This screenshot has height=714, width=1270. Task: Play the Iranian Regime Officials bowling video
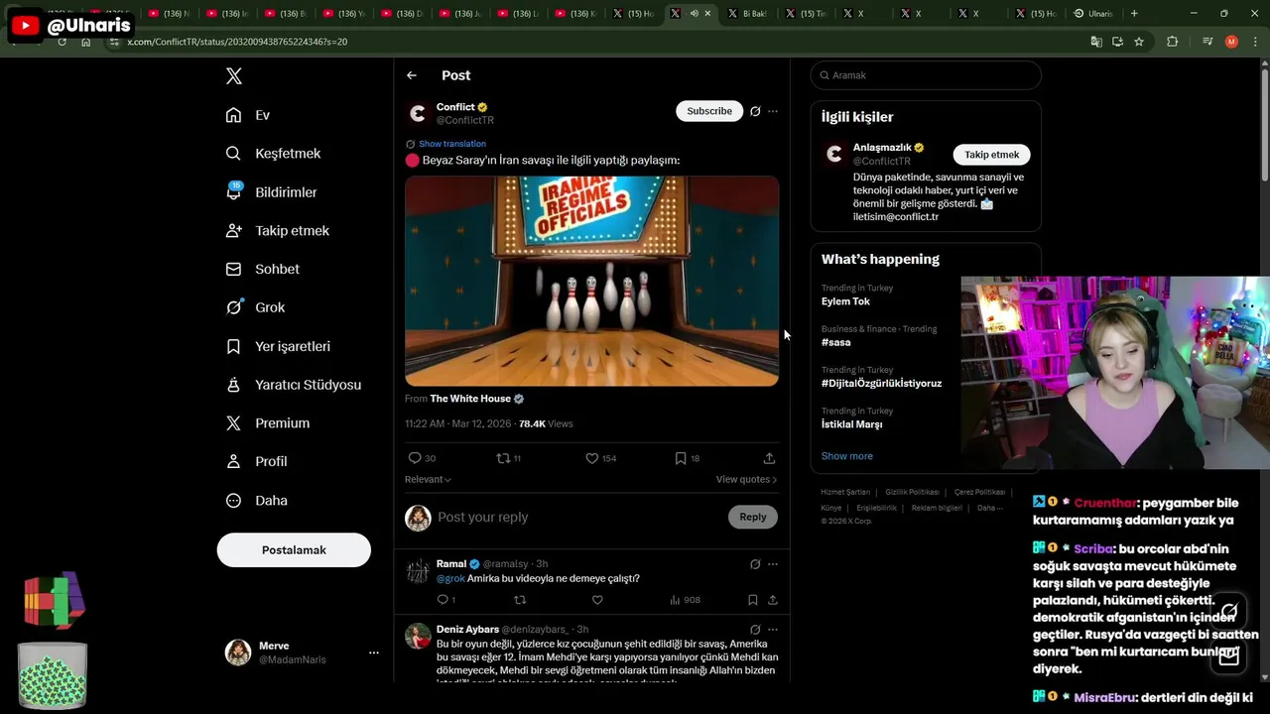coord(592,281)
